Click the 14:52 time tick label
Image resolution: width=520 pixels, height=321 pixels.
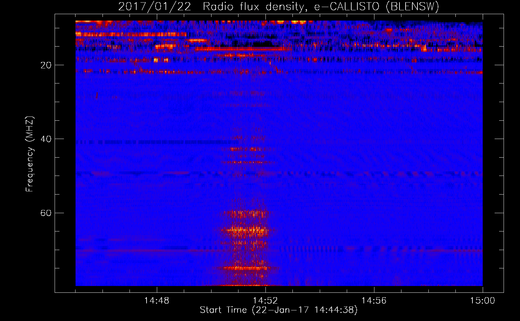point(265,301)
